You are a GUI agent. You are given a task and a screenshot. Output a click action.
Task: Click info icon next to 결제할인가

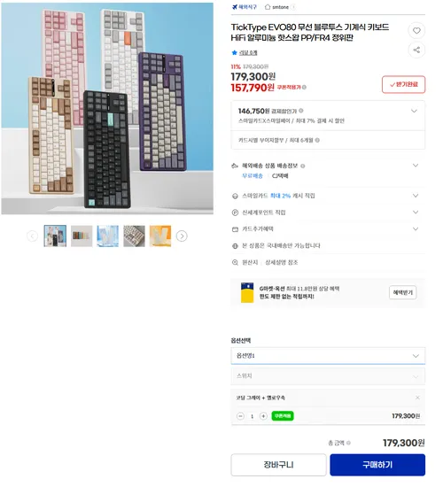click(301, 111)
